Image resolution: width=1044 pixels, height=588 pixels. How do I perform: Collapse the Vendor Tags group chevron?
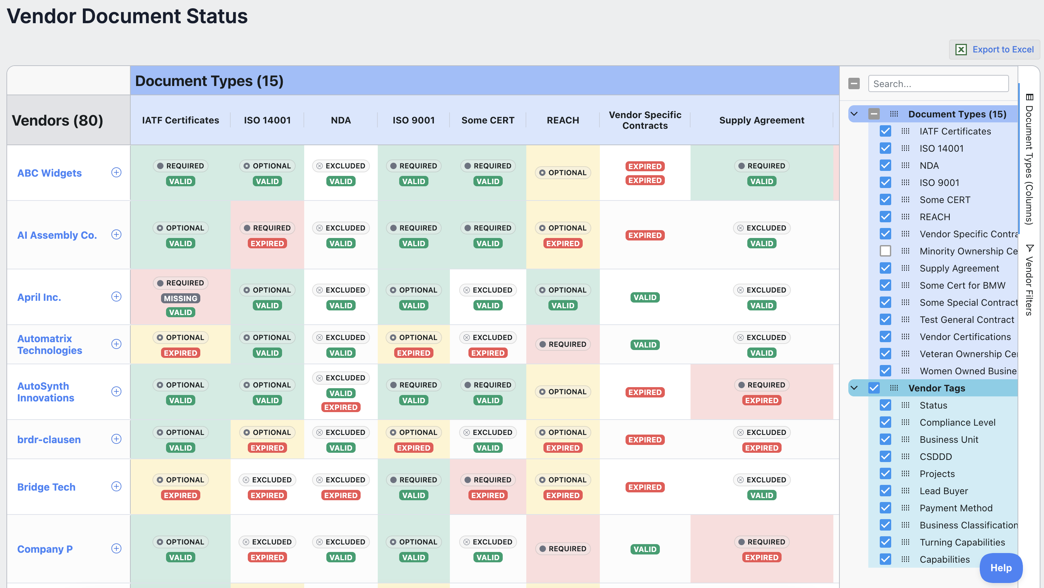pyautogui.click(x=854, y=388)
